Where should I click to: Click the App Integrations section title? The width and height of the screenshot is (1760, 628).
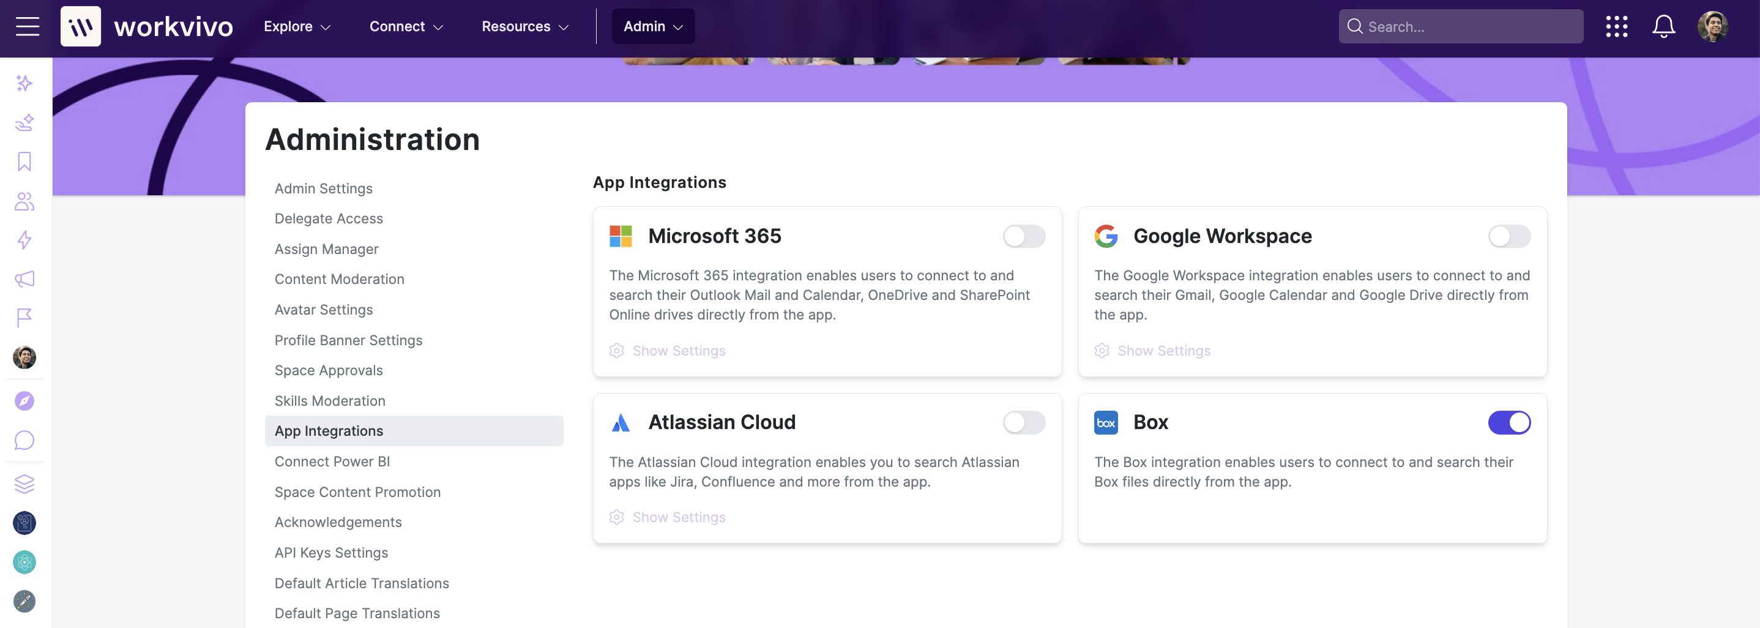pos(659,182)
